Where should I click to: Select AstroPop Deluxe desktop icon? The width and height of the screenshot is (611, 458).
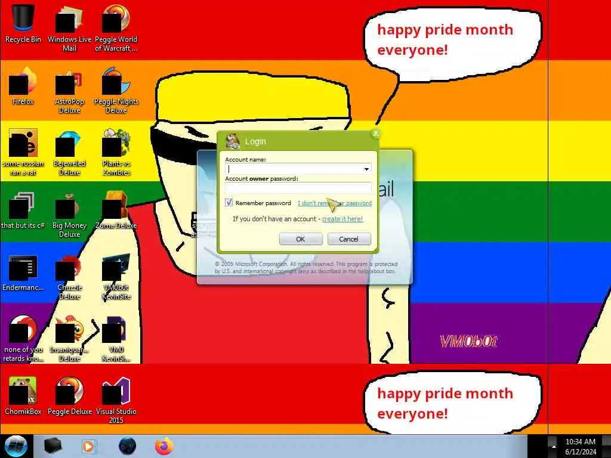click(69, 91)
